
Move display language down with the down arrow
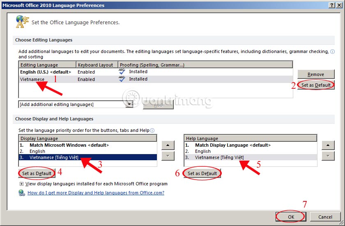pos(168,156)
